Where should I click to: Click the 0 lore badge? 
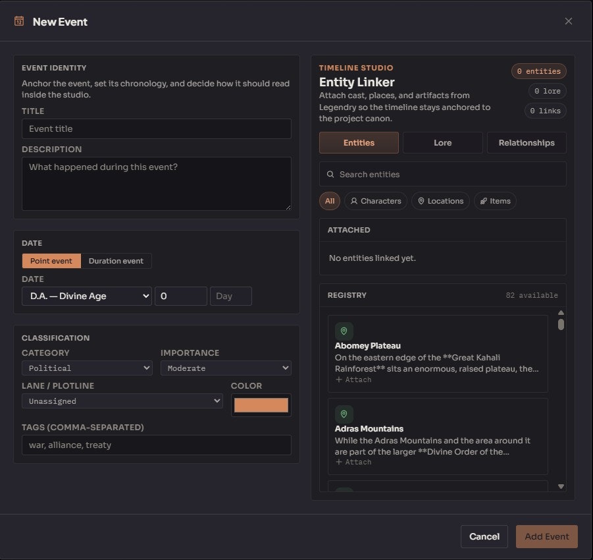[547, 91]
